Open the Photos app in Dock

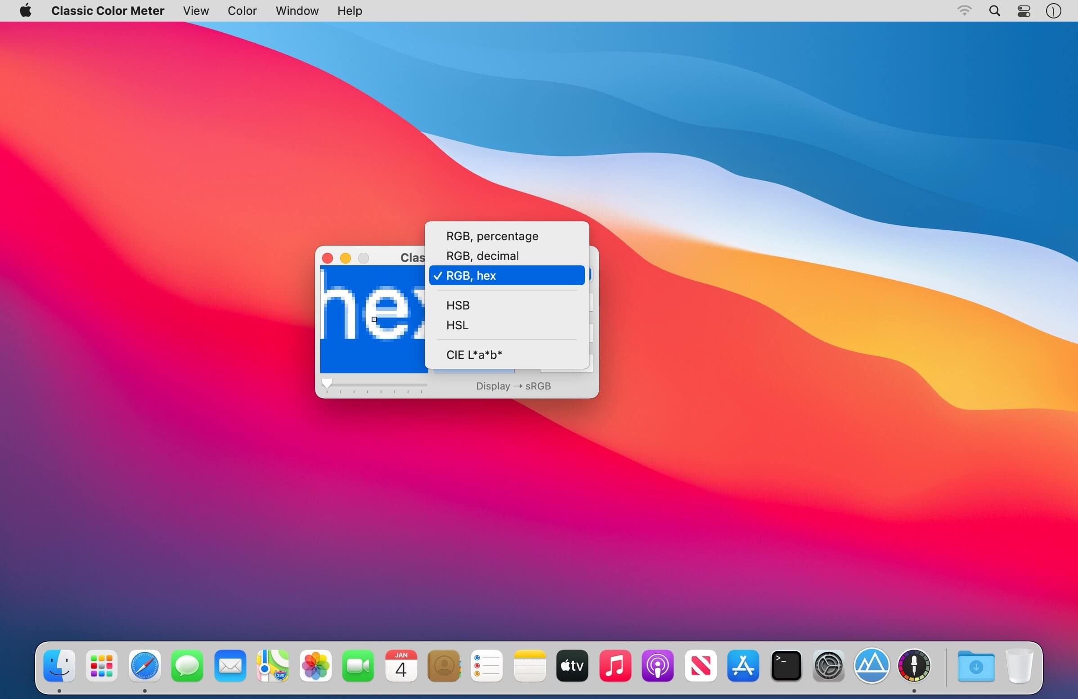(315, 666)
